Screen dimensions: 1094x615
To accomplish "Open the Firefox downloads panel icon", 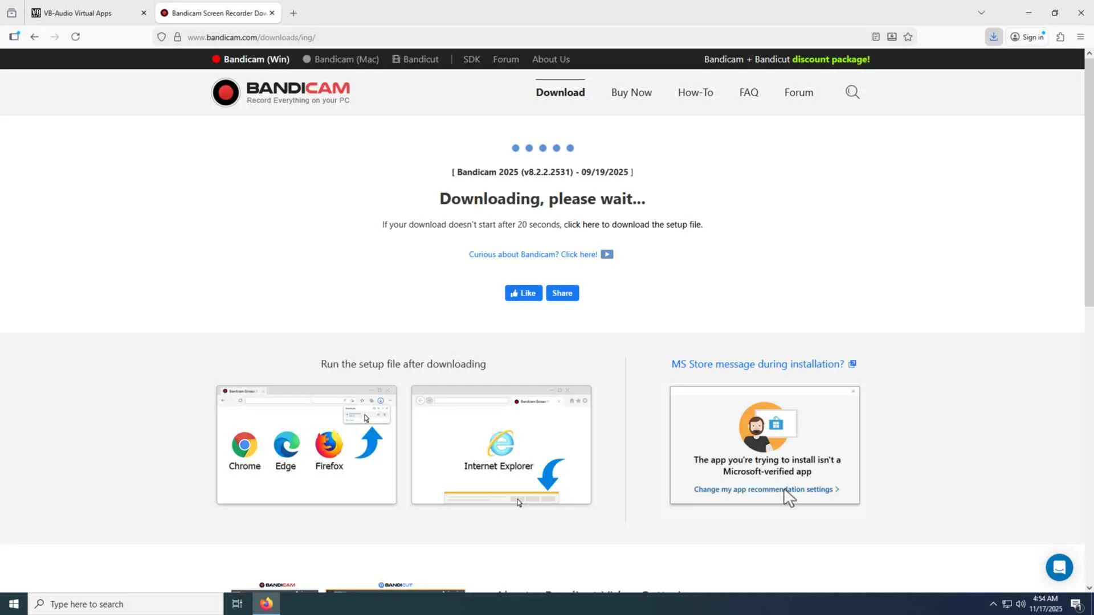I will [993, 37].
